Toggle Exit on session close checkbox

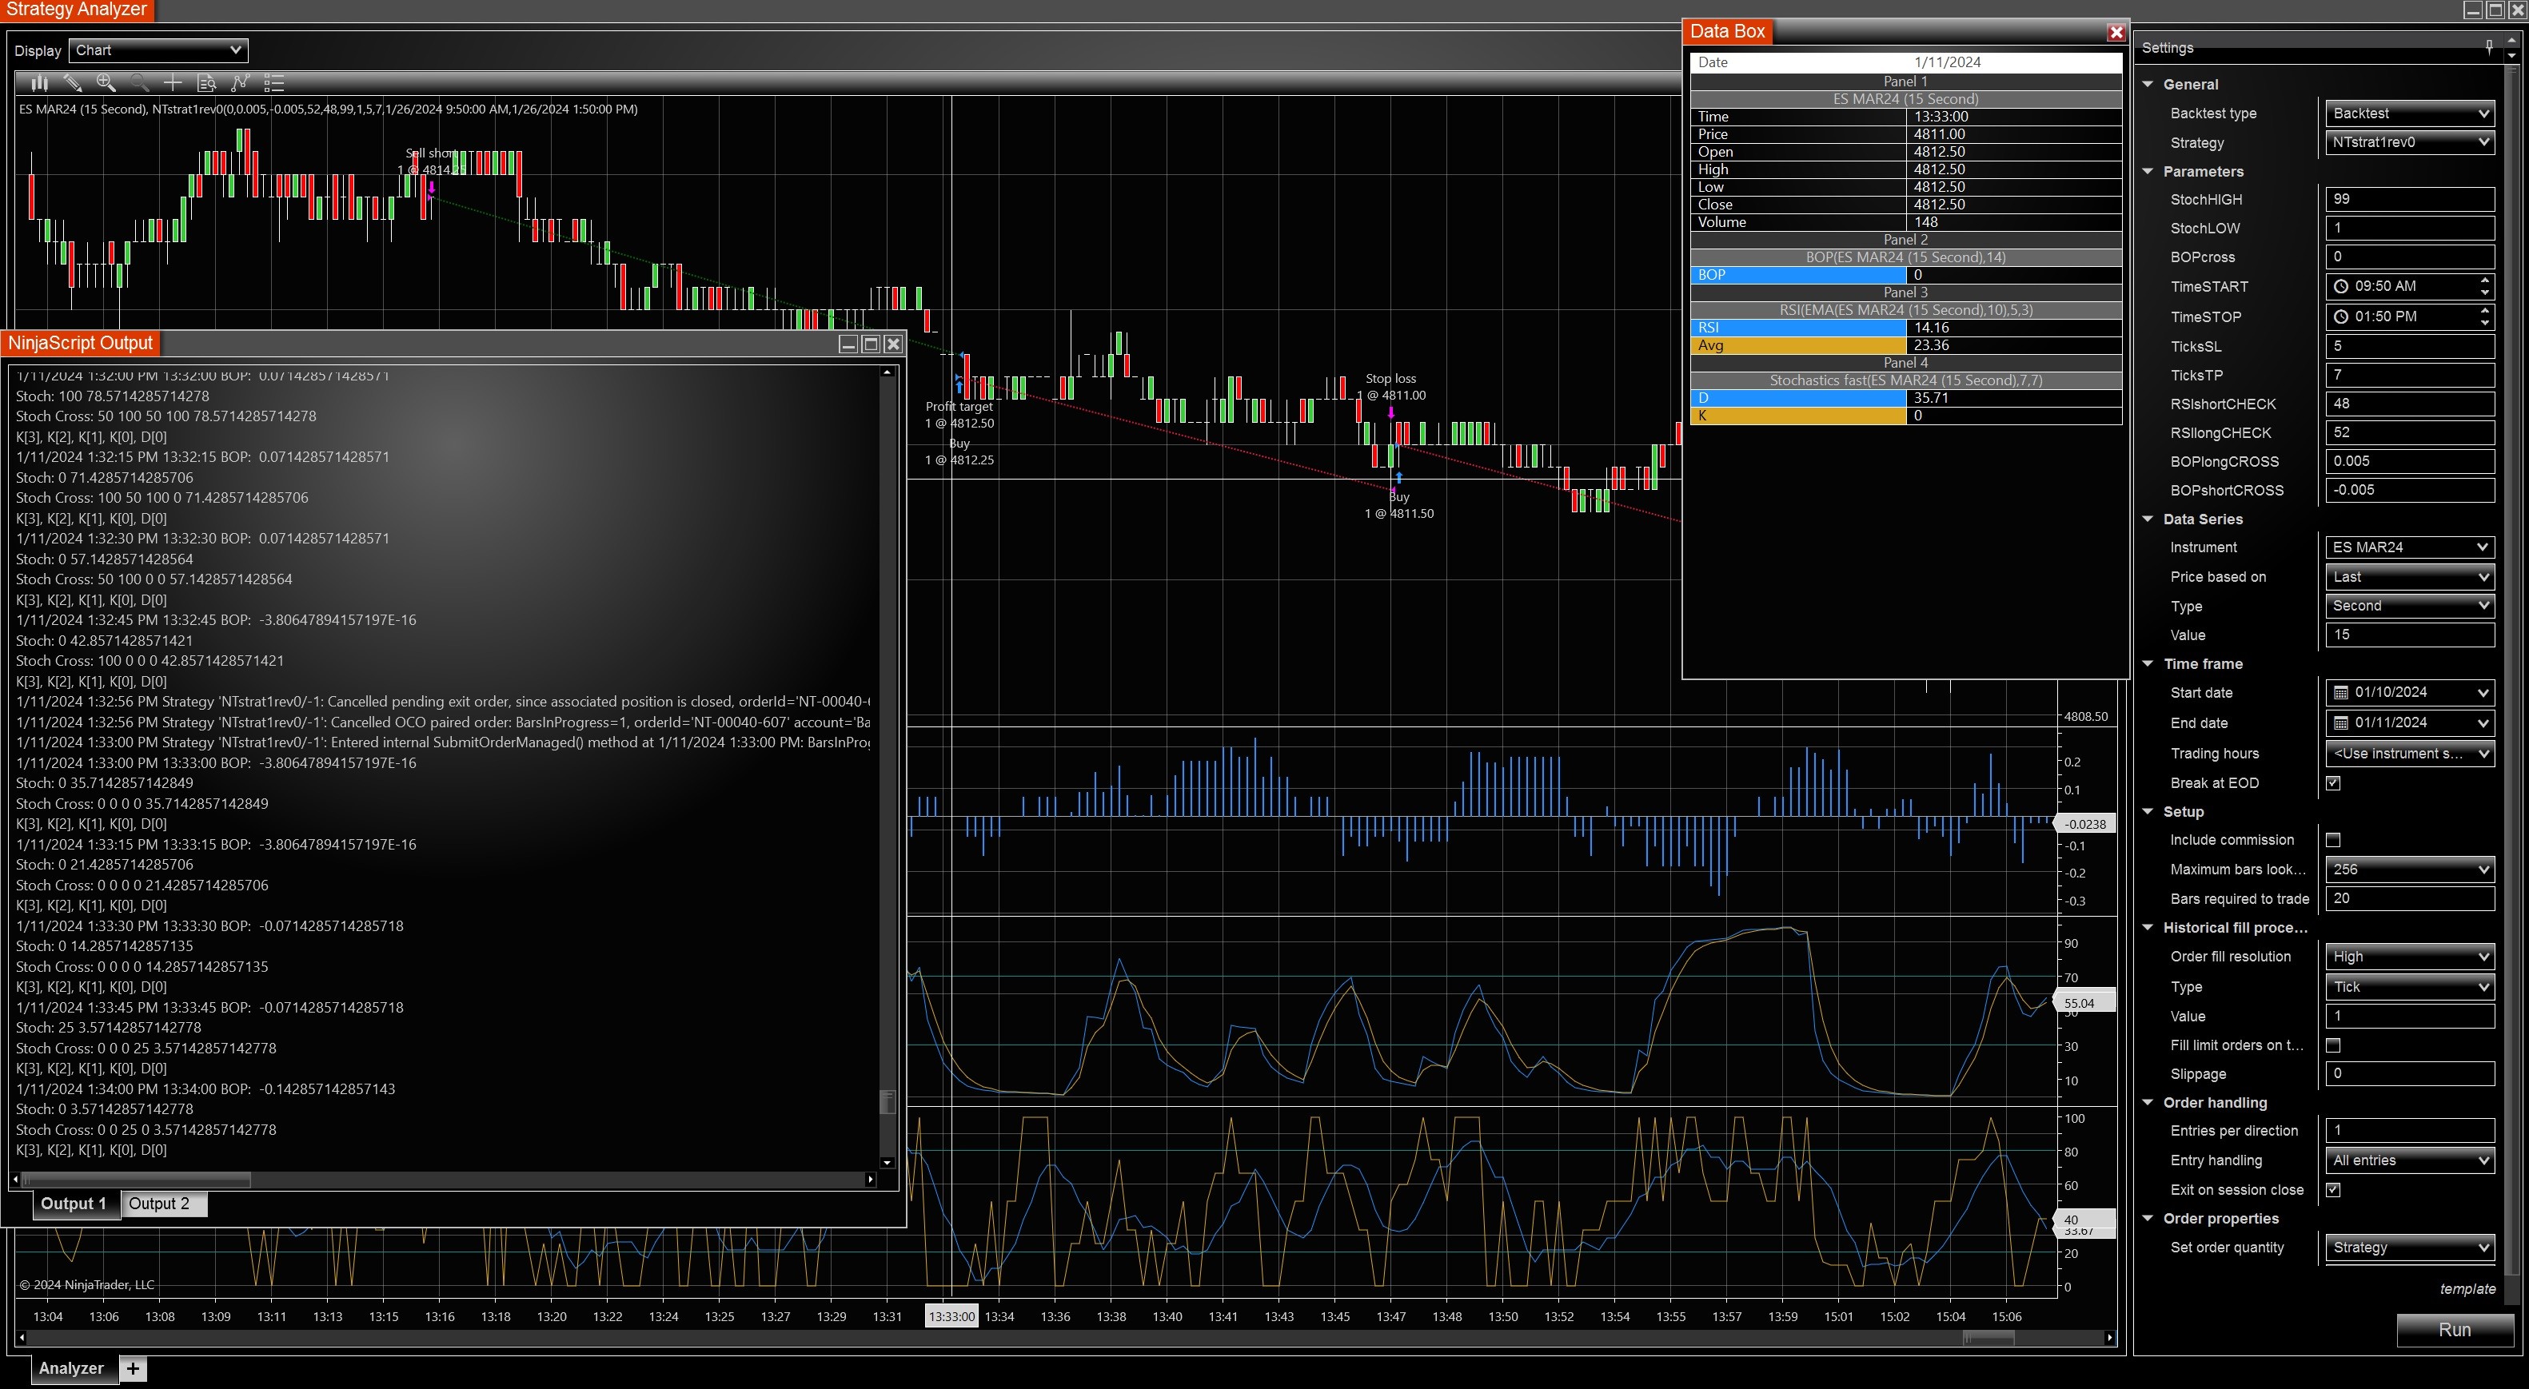(2334, 1190)
